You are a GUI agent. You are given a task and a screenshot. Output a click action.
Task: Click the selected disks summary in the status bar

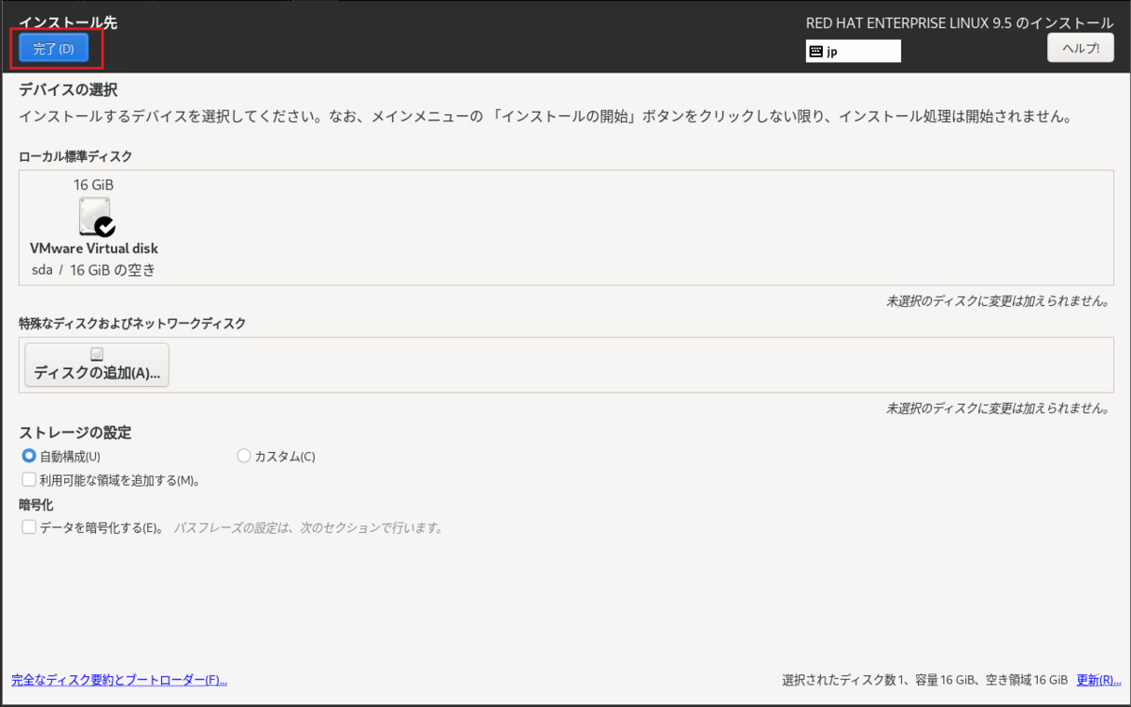coord(925,680)
